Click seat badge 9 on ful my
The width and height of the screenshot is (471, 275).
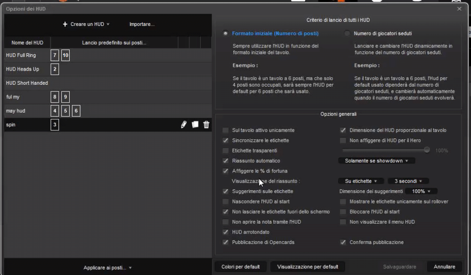click(65, 97)
